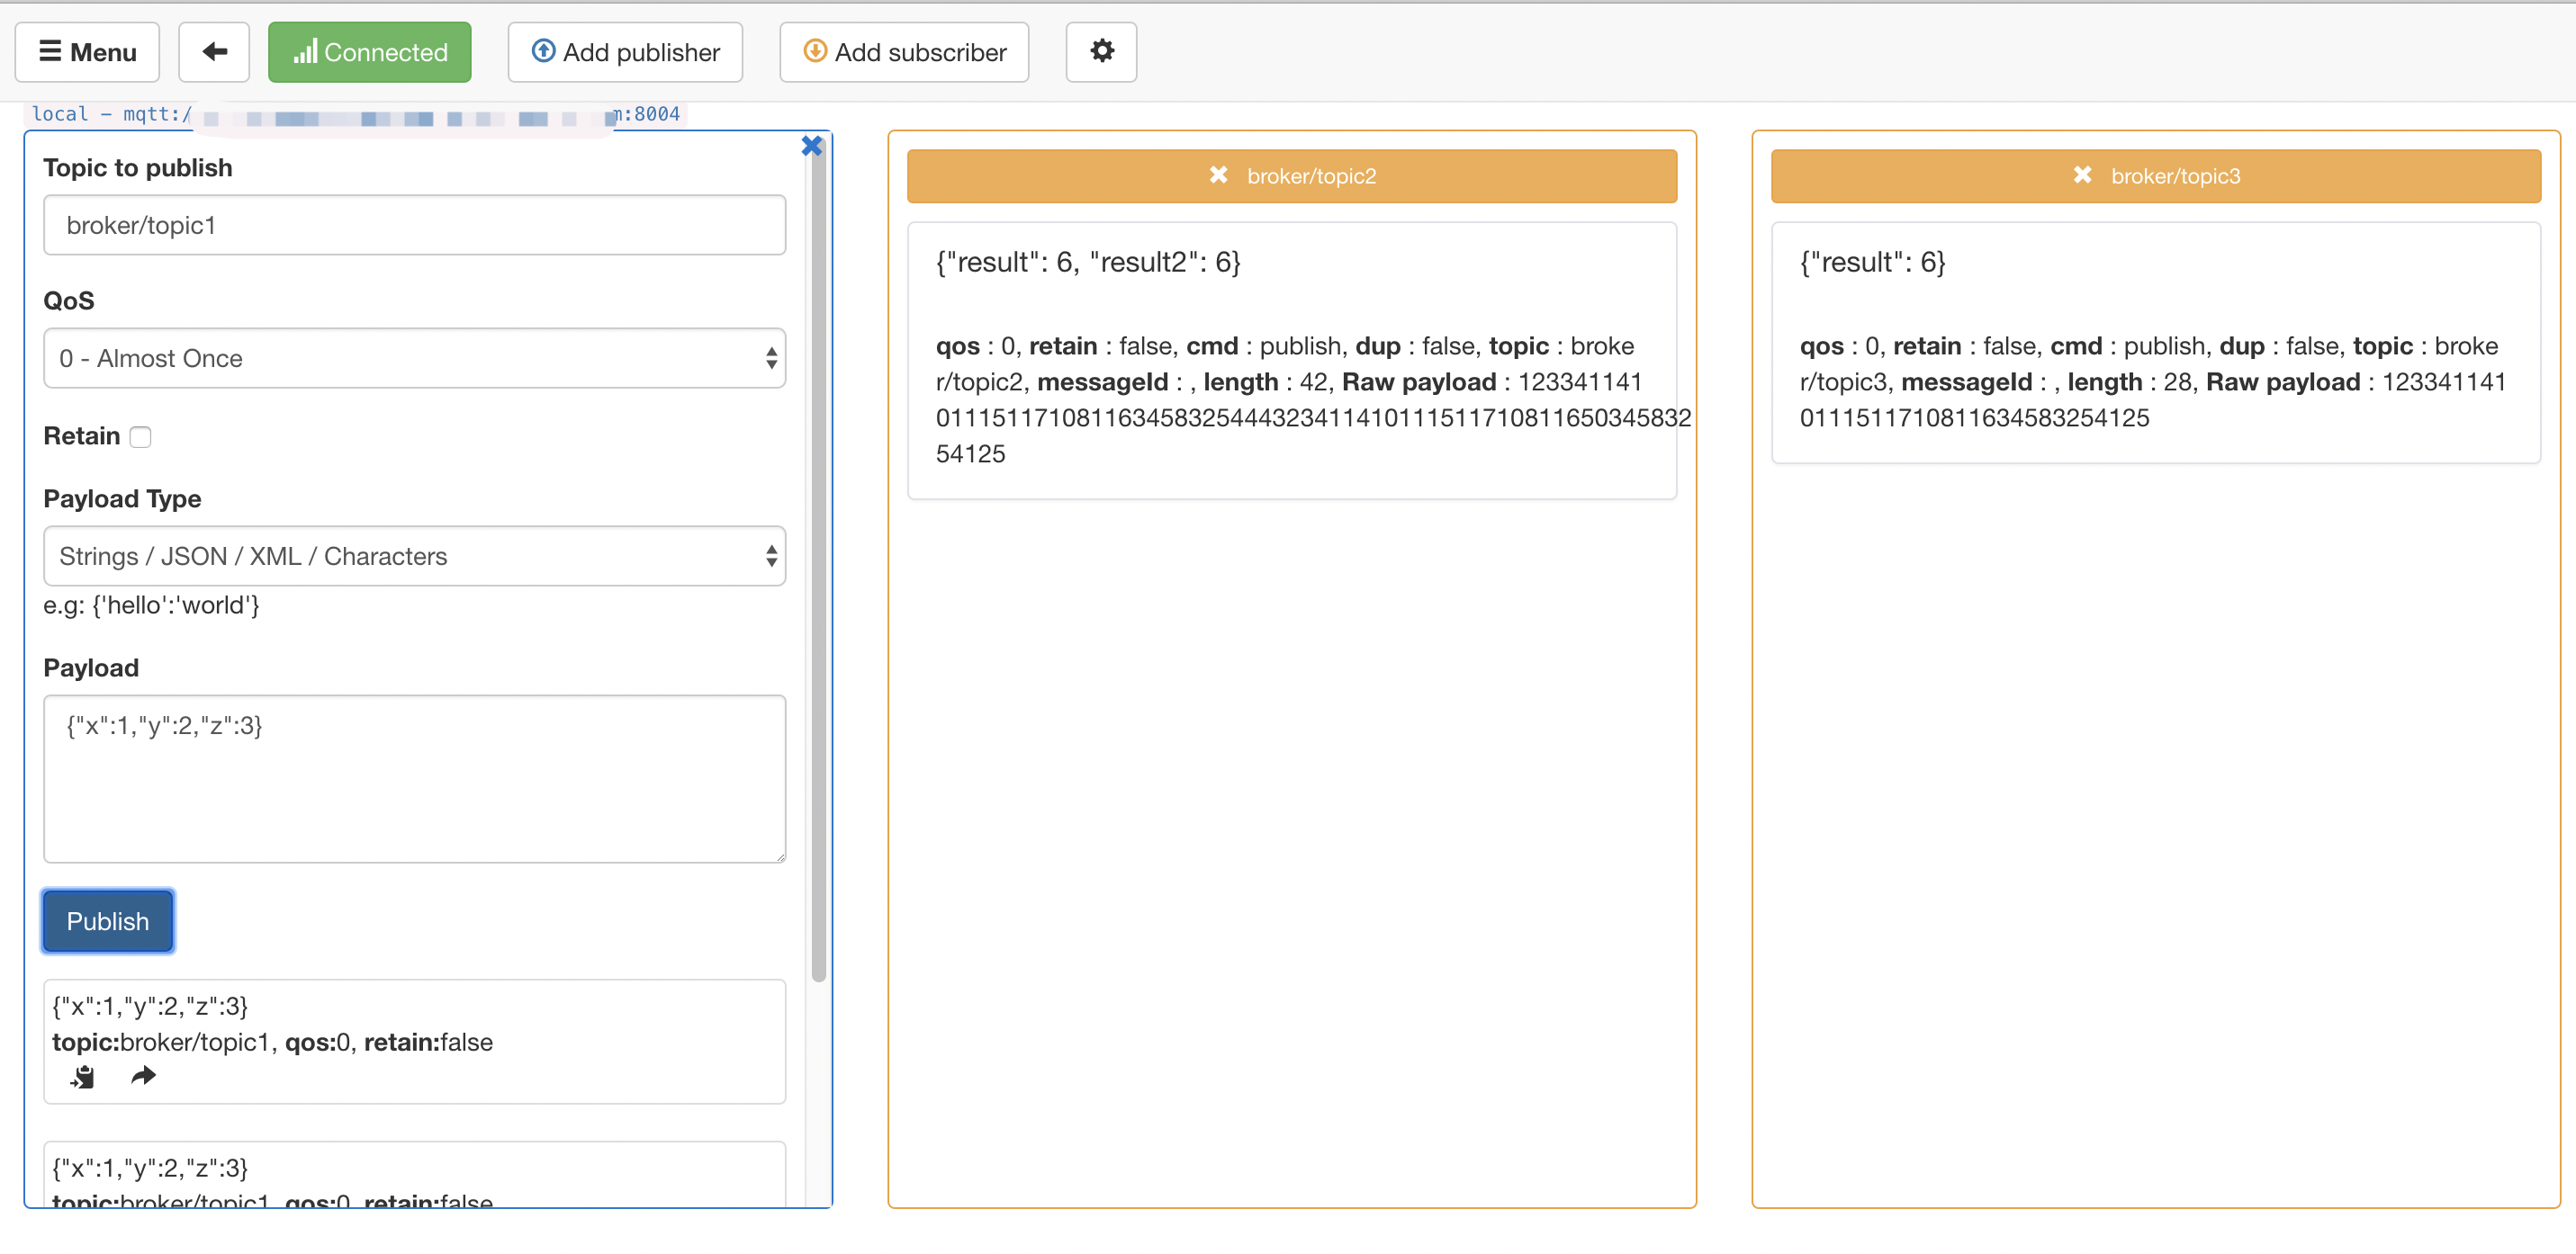The width and height of the screenshot is (2576, 1254).
Task: Open the Payload Type dropdown
Action: (414, 556)
